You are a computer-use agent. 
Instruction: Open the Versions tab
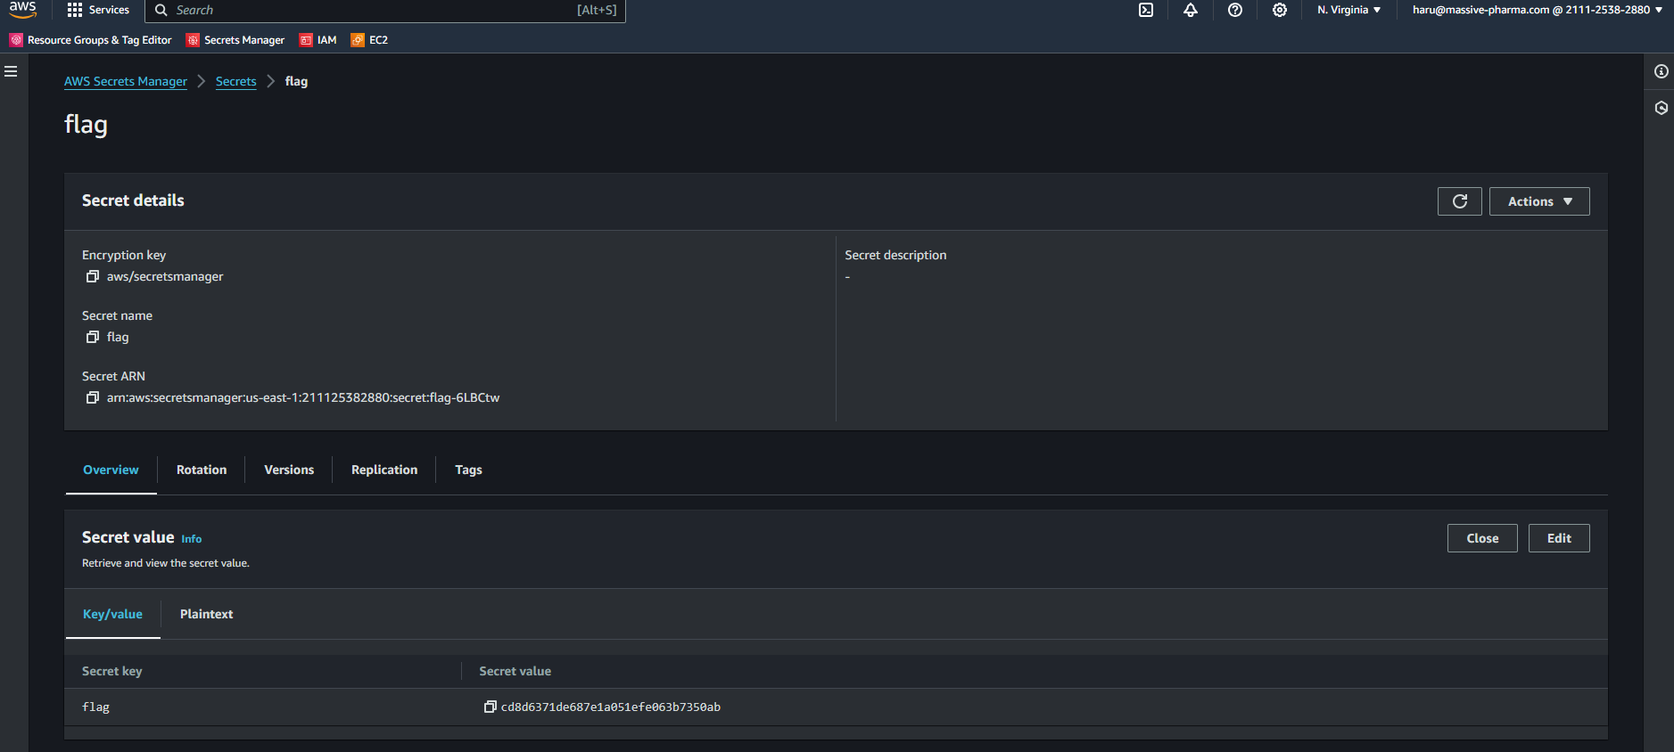(289, 470)
